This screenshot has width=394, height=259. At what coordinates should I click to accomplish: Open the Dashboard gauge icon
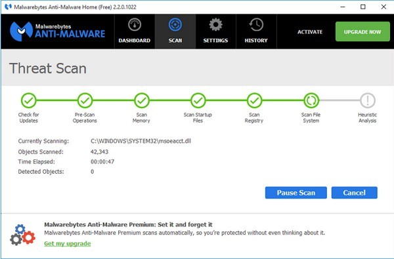click(x=135, y=25)
